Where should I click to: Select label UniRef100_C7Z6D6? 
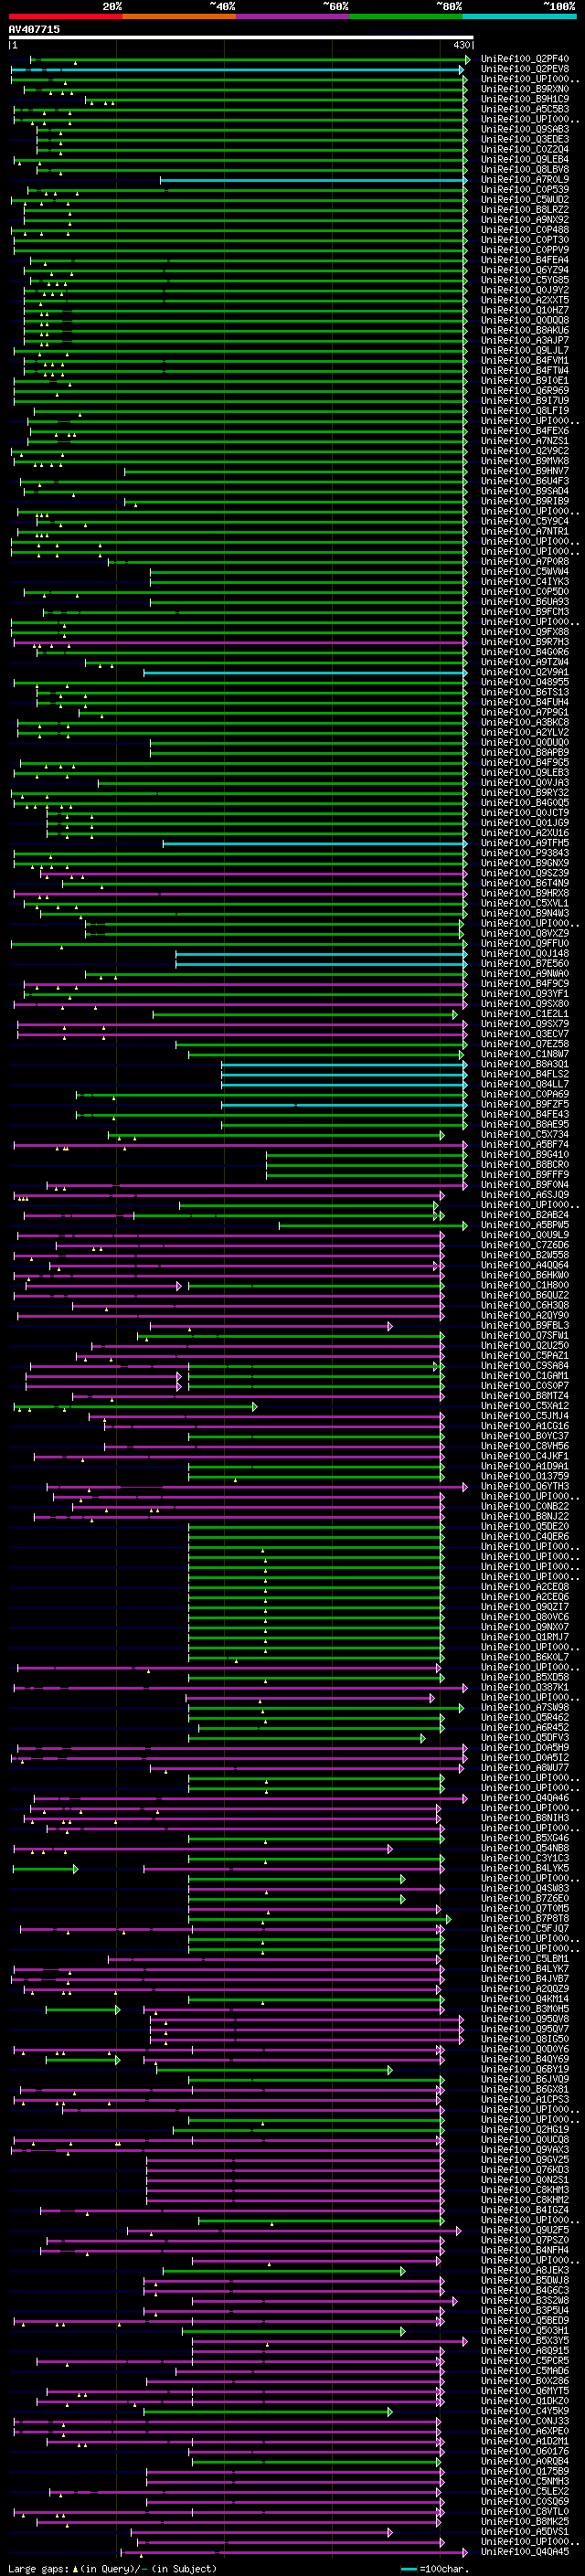coord(525,1245)
